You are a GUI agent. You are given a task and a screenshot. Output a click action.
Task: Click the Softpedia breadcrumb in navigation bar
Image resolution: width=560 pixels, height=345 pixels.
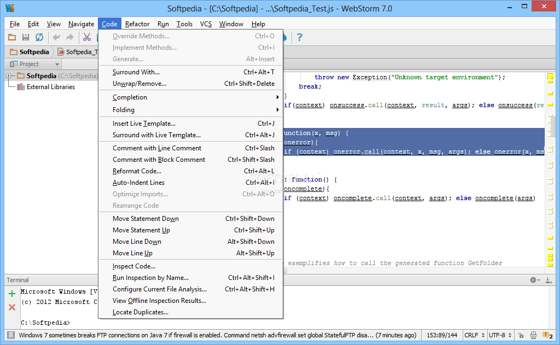[x=30, y=52]
